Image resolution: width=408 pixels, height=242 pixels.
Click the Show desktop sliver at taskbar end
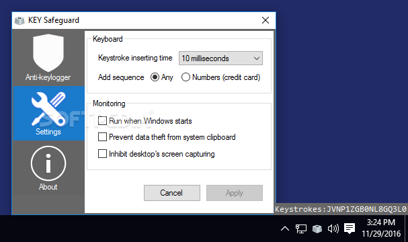point(406,229)
